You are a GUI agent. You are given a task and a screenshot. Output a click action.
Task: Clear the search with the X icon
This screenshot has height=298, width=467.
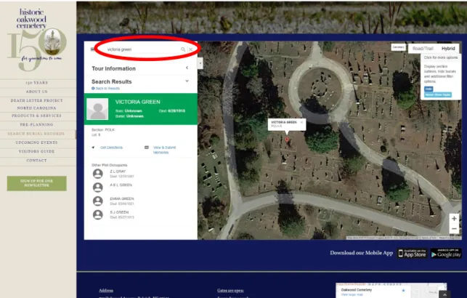click(x=190, y=49)
